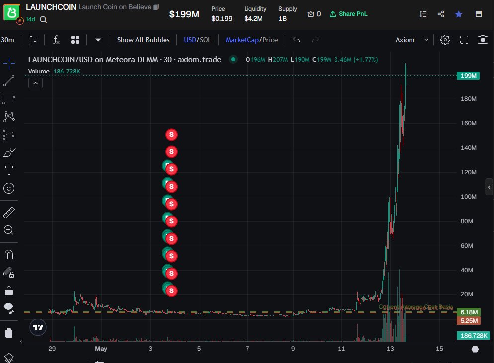Open the indicators fx menu
The width and height of the screenshot is (494, 363).
point(56,40)
